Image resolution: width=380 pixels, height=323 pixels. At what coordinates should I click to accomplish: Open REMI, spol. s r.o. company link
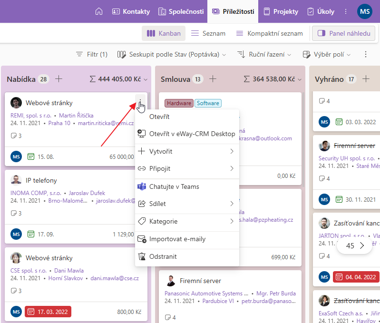[x=31, y=116]
